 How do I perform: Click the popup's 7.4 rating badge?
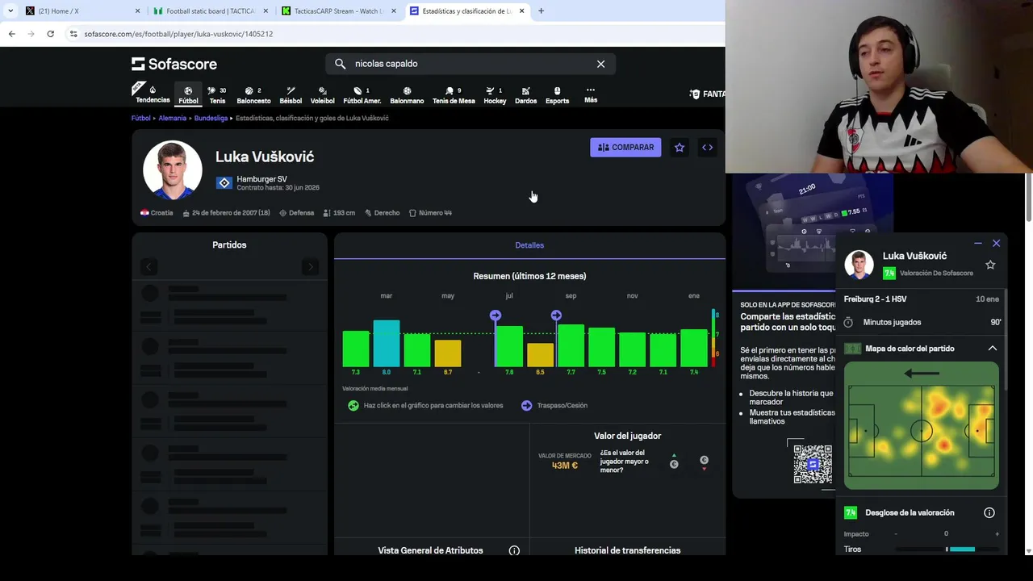889,274
